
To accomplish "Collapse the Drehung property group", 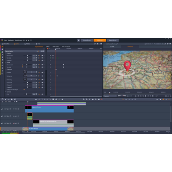I will click(x=6, y=69).
